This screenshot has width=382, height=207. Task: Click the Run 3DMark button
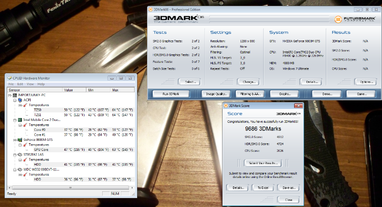171,94
